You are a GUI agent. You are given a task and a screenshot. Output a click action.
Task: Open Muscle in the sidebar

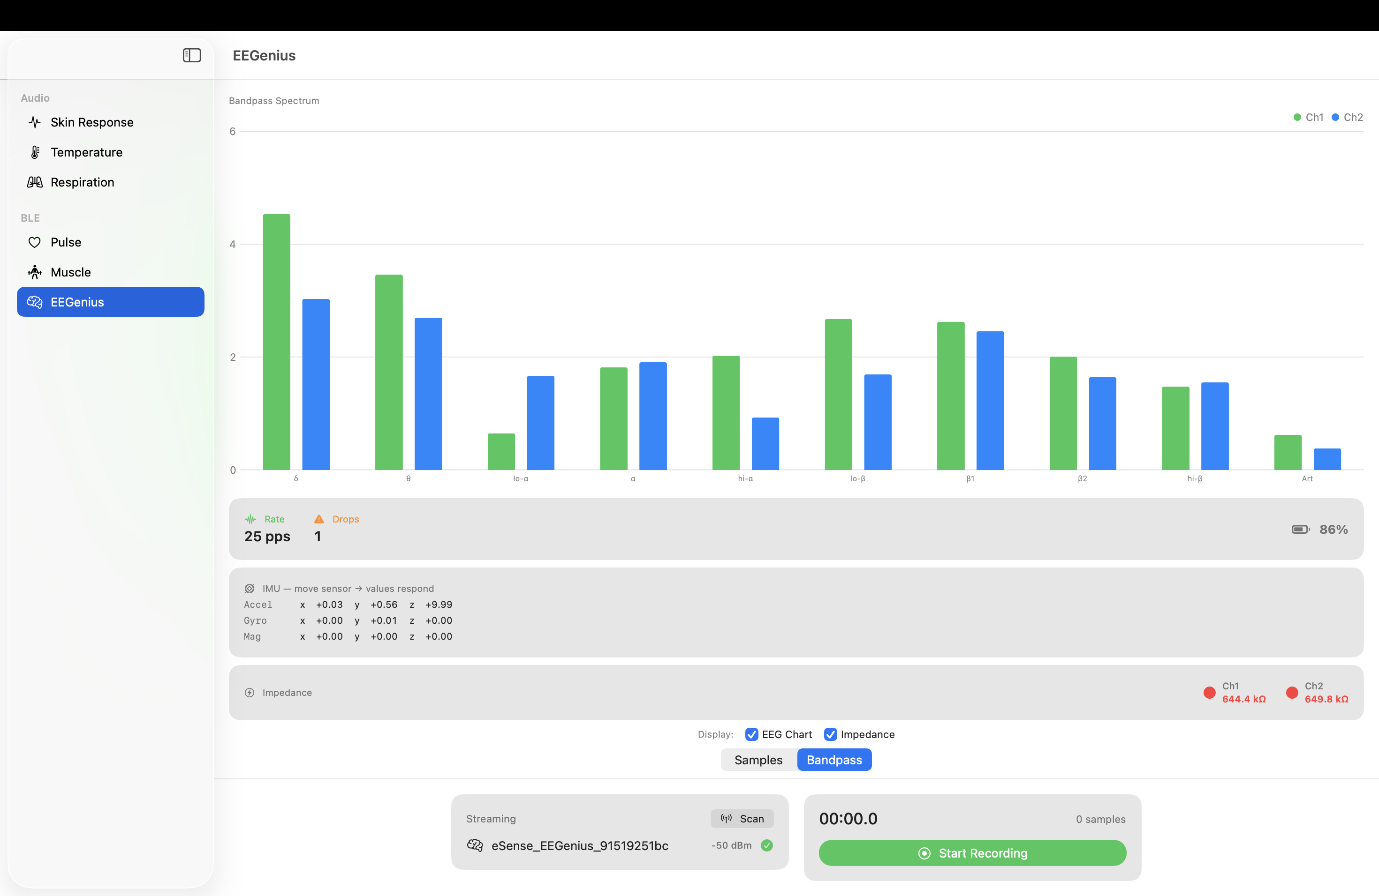111,272
